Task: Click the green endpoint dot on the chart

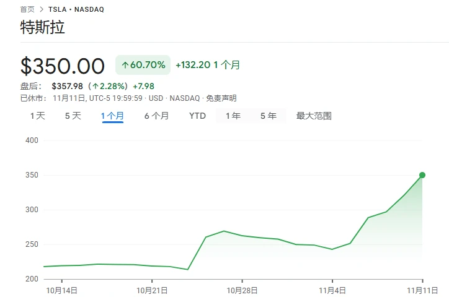Action: pos(422,175)
